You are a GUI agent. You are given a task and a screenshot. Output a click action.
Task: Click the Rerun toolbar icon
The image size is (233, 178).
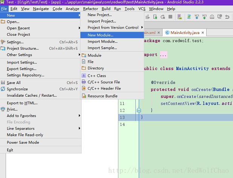[163, 17]
